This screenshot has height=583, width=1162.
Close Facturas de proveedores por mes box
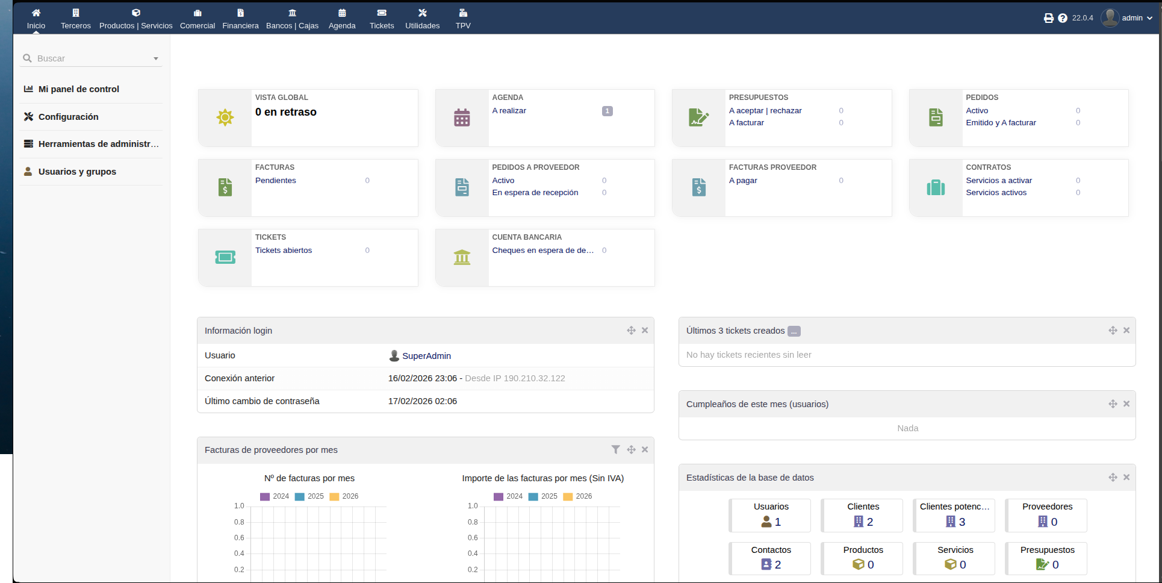click(645, 450)
